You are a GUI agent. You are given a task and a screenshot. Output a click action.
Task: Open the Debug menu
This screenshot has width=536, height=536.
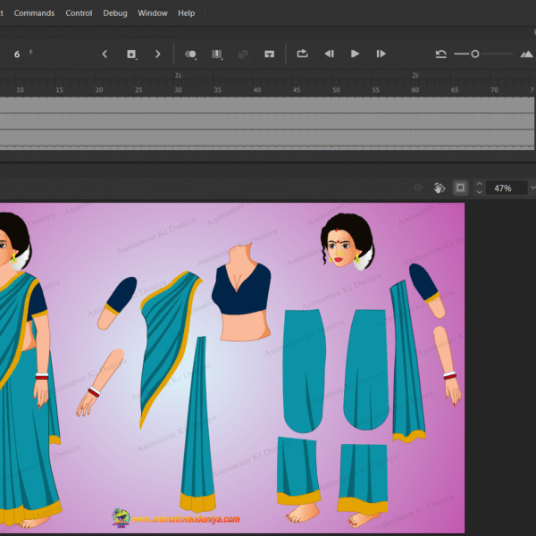115,13
